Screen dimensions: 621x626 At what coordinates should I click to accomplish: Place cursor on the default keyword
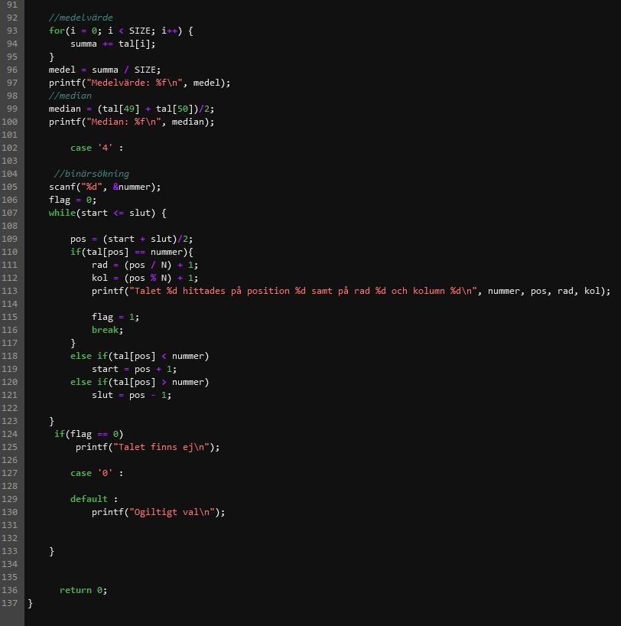click(x=89, y=499)
